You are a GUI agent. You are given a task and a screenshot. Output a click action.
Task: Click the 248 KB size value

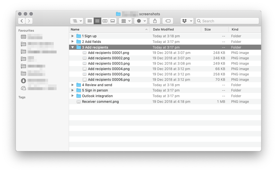tap(219, 53)
